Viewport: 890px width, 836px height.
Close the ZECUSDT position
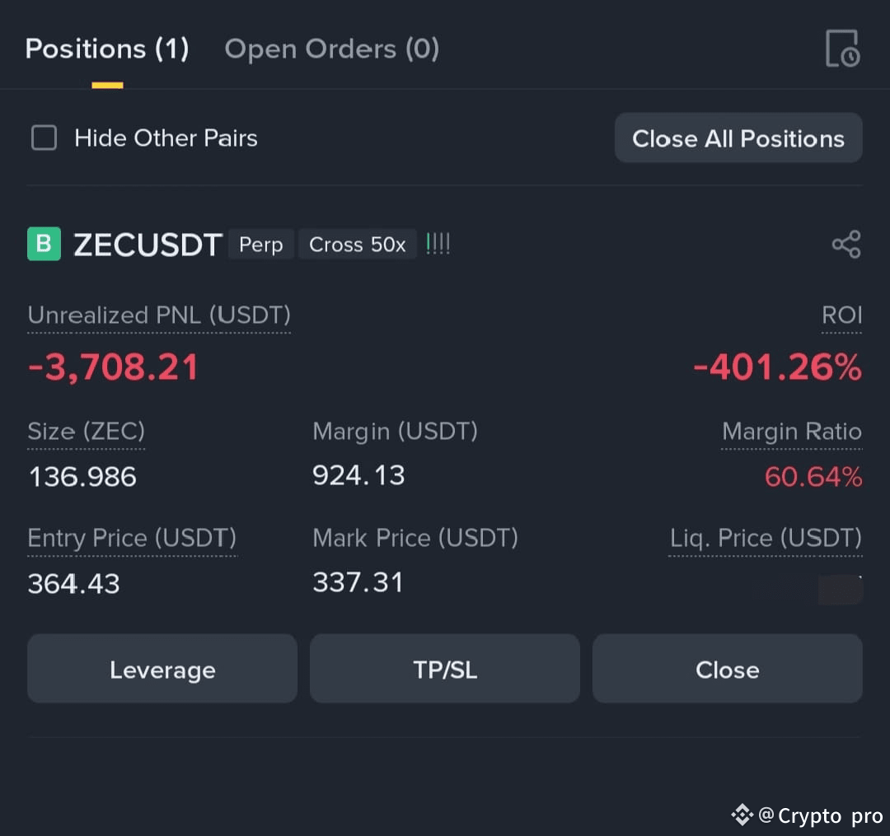click(x=727, y=669)
